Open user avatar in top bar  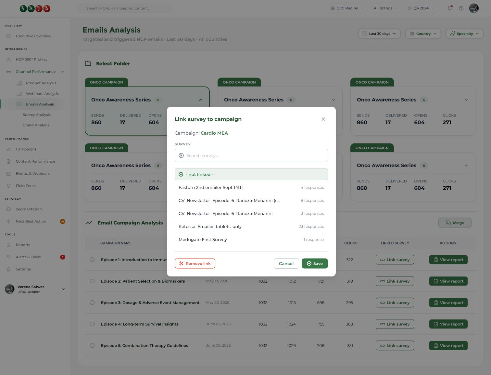[x=474, y=8]
